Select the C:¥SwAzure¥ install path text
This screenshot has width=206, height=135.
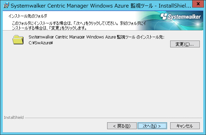(41, 43)
